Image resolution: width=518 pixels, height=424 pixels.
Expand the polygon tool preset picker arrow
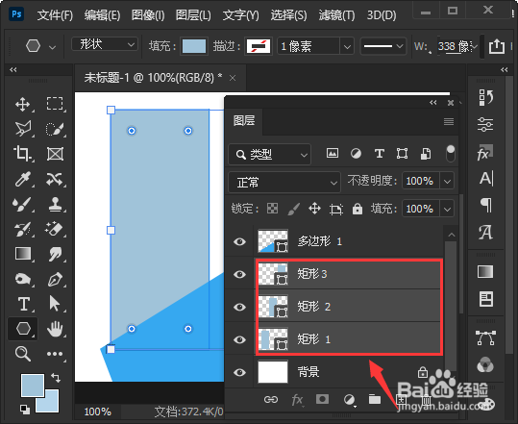click(52, 47)
